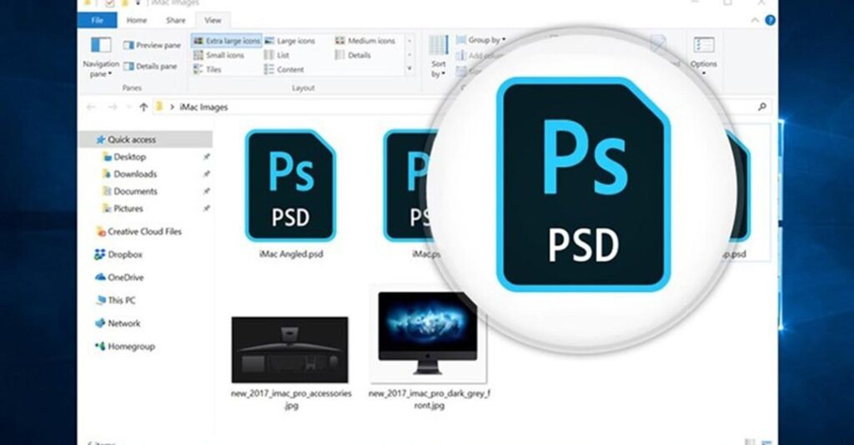Open Dropbox in the sidebar
Viewport: 854px width, 445px height.
click(x=118, y=255)
